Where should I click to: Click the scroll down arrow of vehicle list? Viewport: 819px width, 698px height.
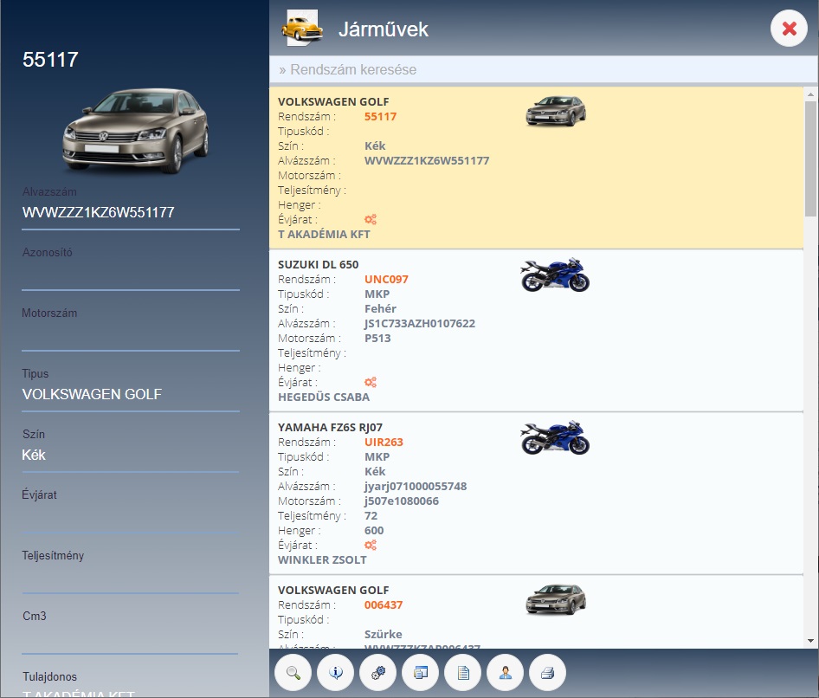coord(810,641)
